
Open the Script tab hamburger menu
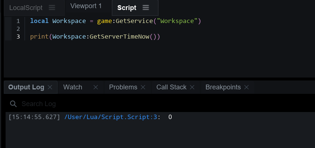point(146,7)
